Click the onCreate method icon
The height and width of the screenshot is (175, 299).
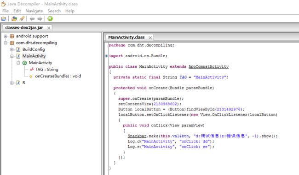tap(31, 77)
